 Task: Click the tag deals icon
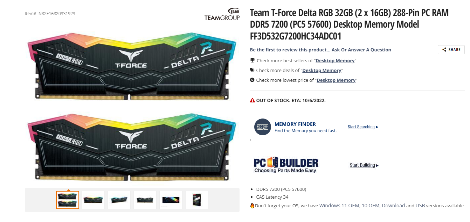[x=252, y=70]
